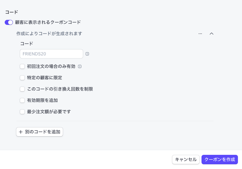Click the 顧客に表示されるクーポンコード label text

click(x=48, y=22)
